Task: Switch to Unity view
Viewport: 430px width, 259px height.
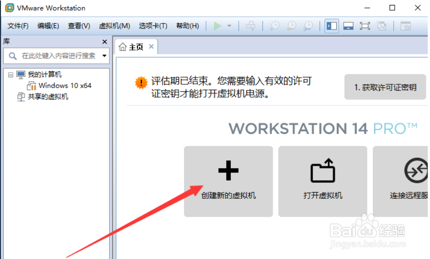Action: pyautogui.click(x=382, y=26)
